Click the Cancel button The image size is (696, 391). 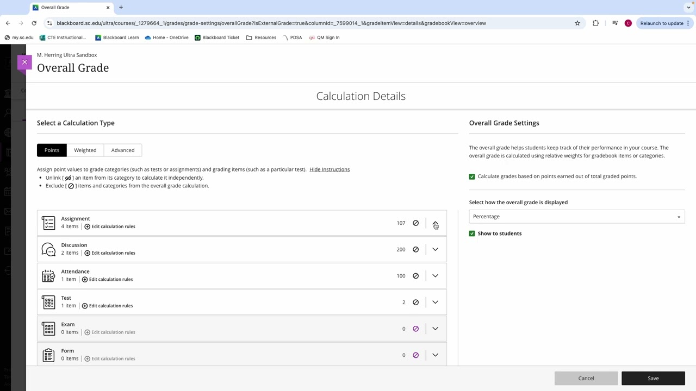586,379
